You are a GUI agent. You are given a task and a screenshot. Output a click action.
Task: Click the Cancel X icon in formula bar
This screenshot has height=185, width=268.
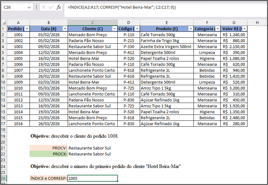(44, 7)
